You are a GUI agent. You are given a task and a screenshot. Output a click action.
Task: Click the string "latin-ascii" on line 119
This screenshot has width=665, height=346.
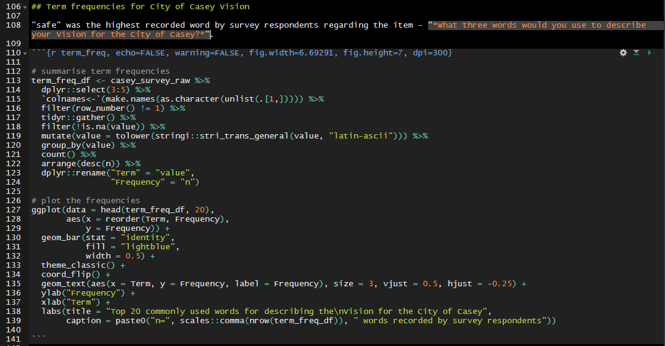tap(361, 136)
